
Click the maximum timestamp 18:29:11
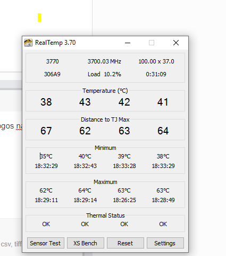click(x=46, y=200)
